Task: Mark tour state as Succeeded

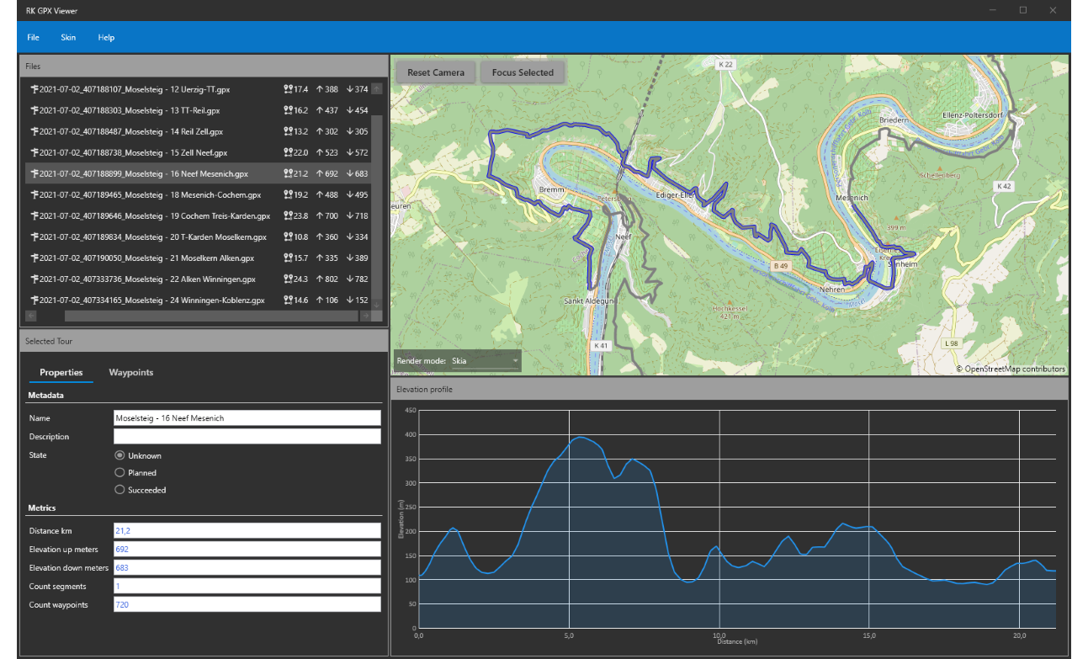Action: click(x=119, y=490)
